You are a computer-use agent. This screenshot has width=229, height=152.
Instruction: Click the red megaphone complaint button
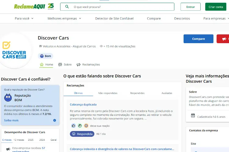pos(223,39)
